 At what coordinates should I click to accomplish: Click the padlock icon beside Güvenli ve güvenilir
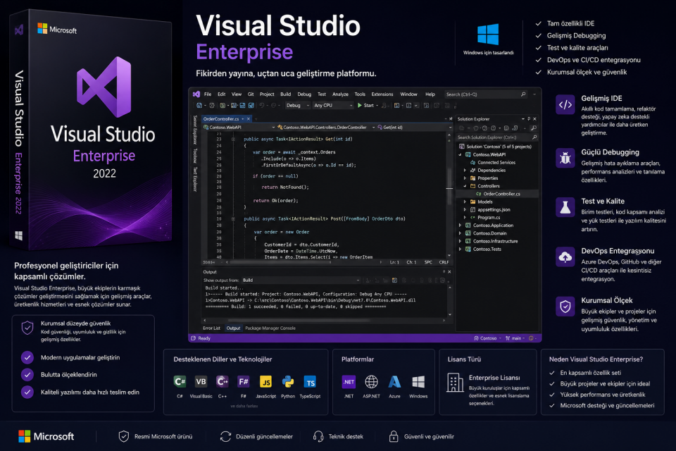[x=394, y=436]
